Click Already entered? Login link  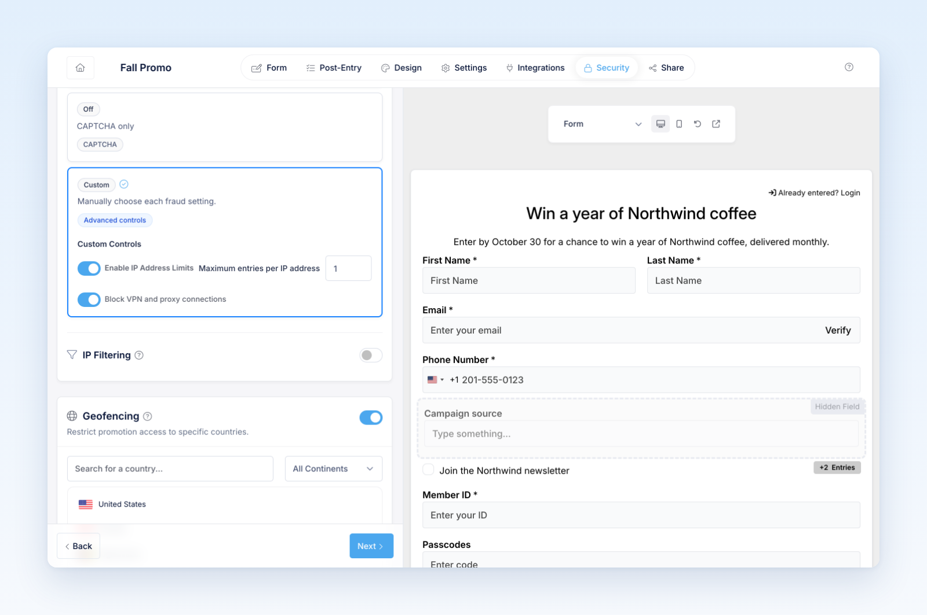coord(814,193)
